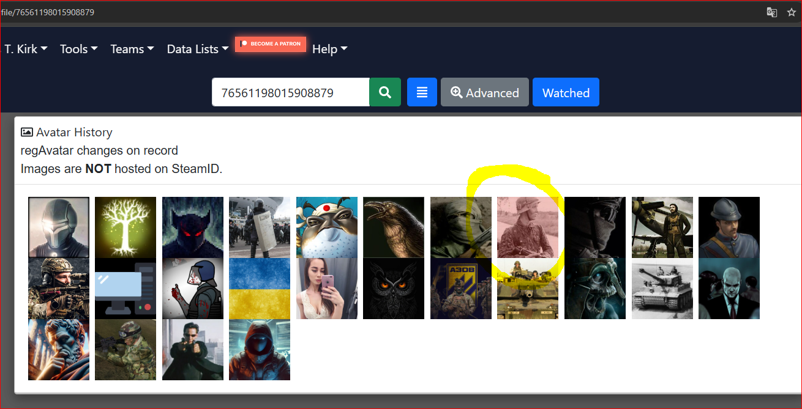Open the Tools dropdown menu
The width and height of the screenshot is (802, 409).
tap(78, 49)
